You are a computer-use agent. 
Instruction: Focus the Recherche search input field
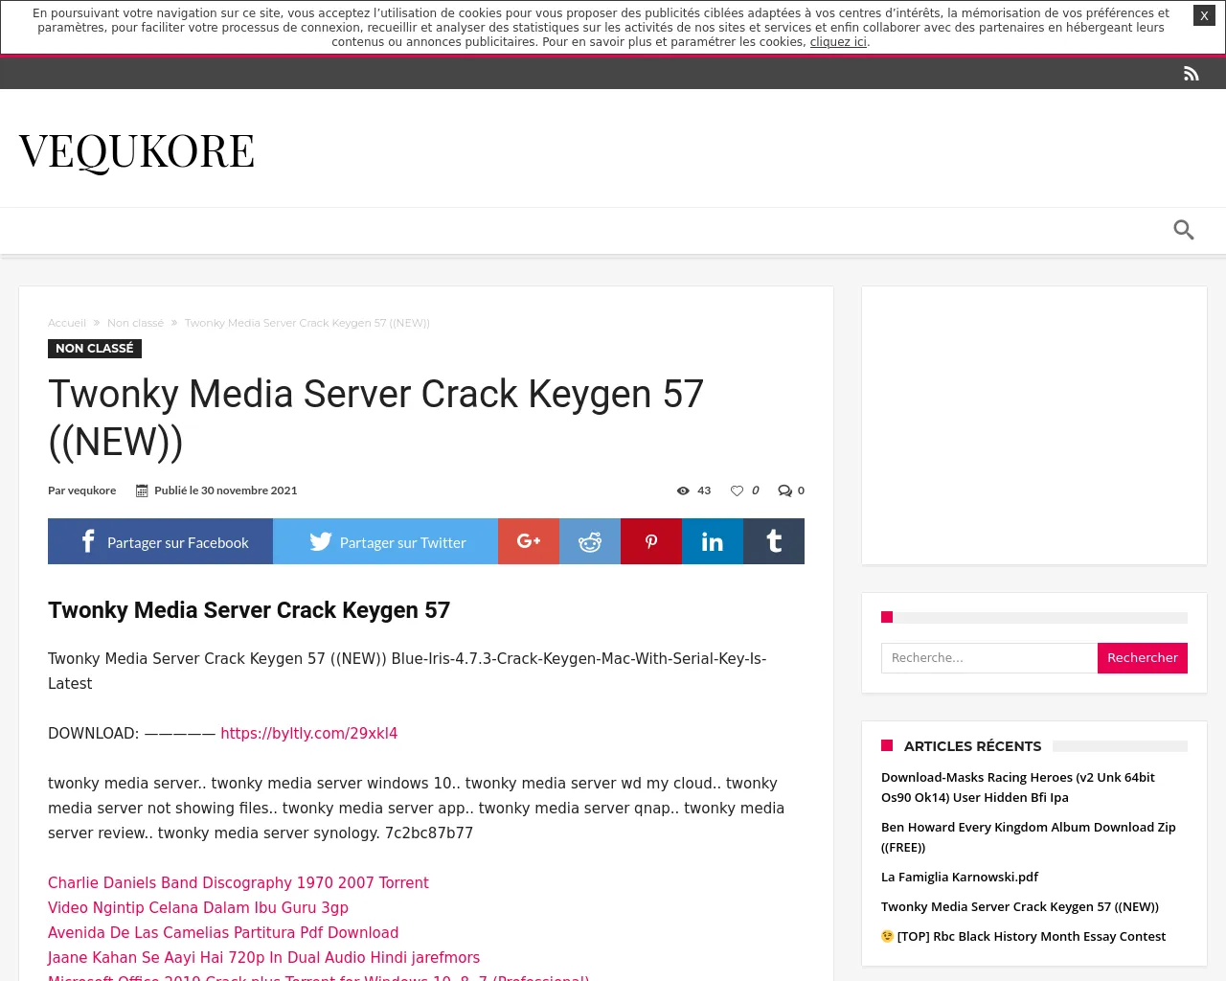click(989, 658)
